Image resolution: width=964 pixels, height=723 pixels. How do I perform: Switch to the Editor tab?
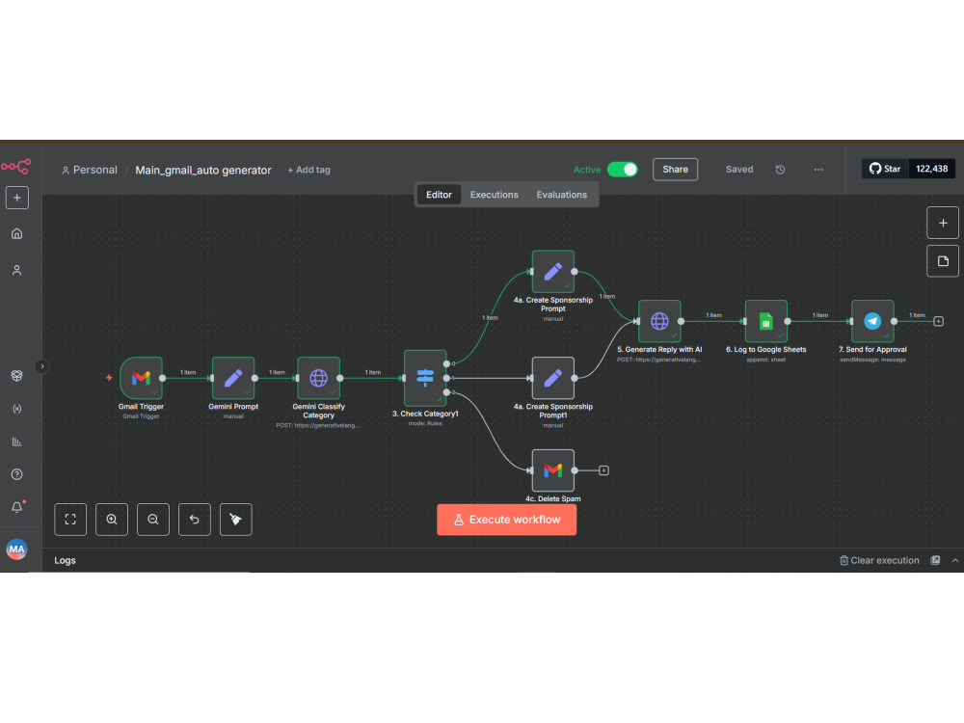(439, 195)
